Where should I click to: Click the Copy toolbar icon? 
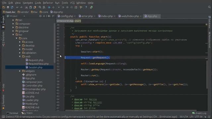pyautogui.click(x=31, y=7)
